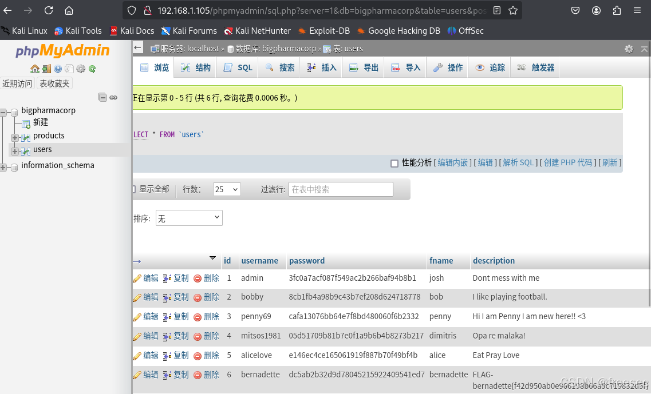Image resolution: width=651 pixels, height=394 pixels.
Task: Toggle full texts arrow in table header
Action: click(137, 261)
